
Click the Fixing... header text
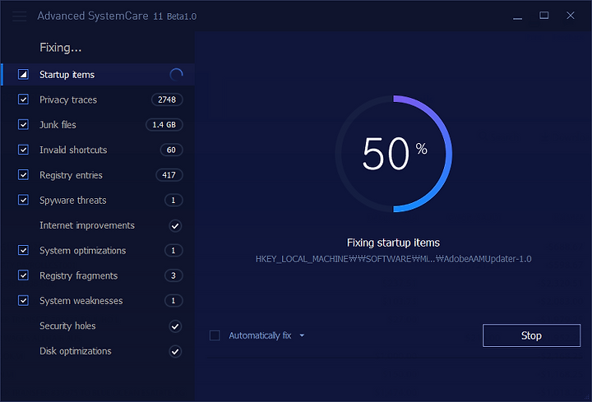(x=60, y=48)
